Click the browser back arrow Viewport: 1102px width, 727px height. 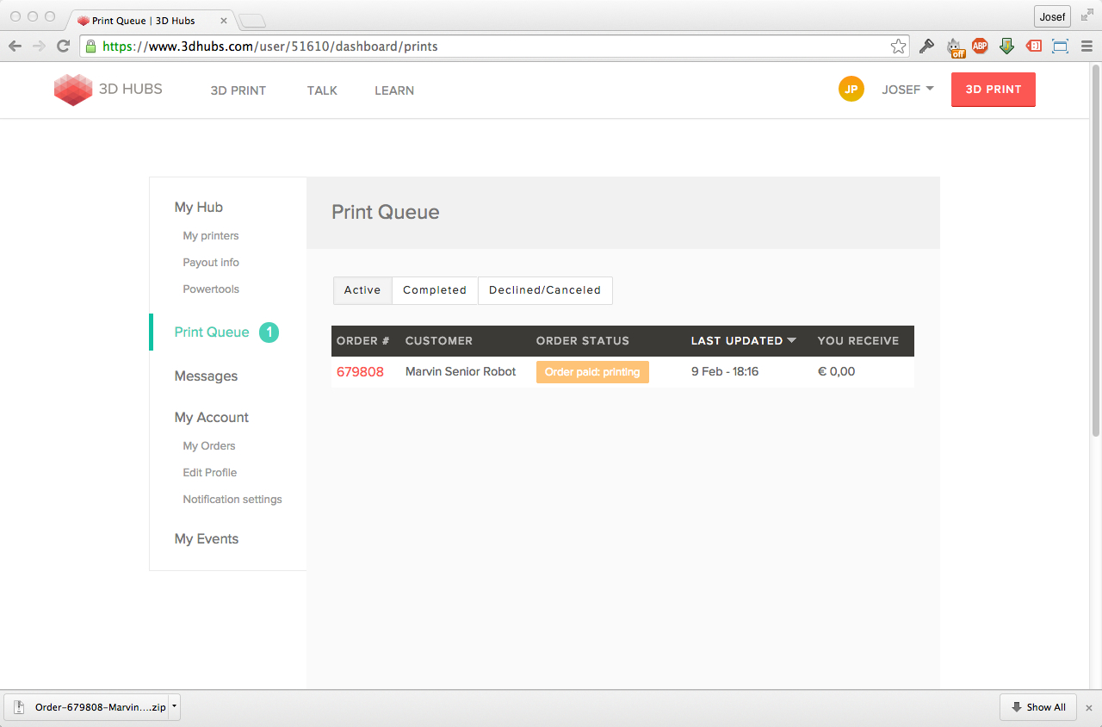pos(15,47)
